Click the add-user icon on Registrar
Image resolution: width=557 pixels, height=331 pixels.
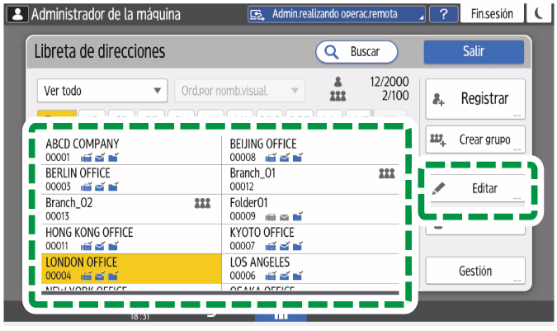point(438,100)
